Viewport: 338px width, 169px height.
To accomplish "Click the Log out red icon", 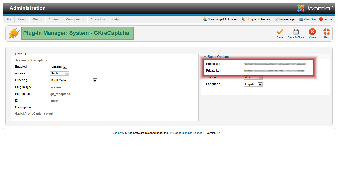I will (321, 19).
